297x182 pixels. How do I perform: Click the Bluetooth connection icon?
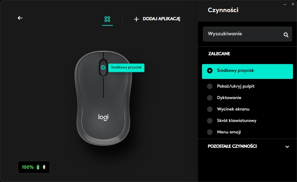coord(44,167)
